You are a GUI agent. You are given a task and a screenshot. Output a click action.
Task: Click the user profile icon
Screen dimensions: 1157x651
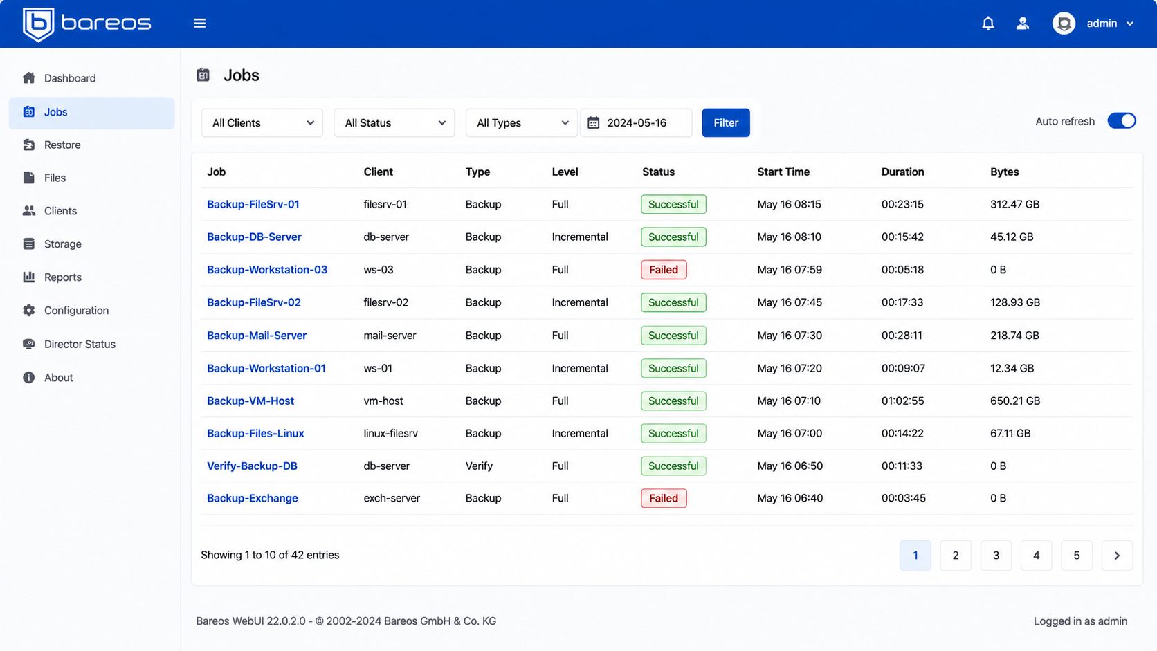1023,24
